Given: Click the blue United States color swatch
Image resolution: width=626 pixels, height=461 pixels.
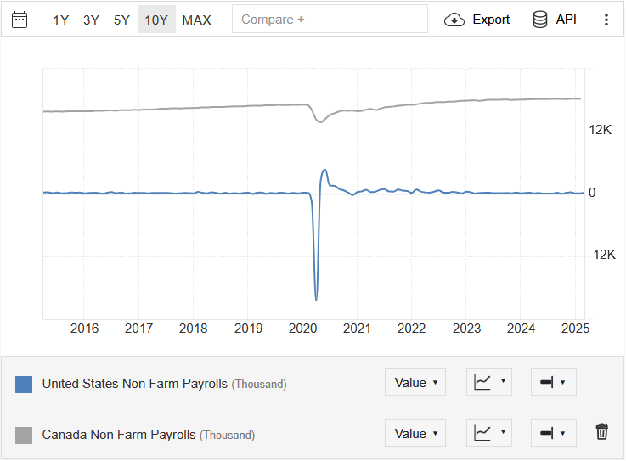Looking at the screenshot, I should click(24, 385).
